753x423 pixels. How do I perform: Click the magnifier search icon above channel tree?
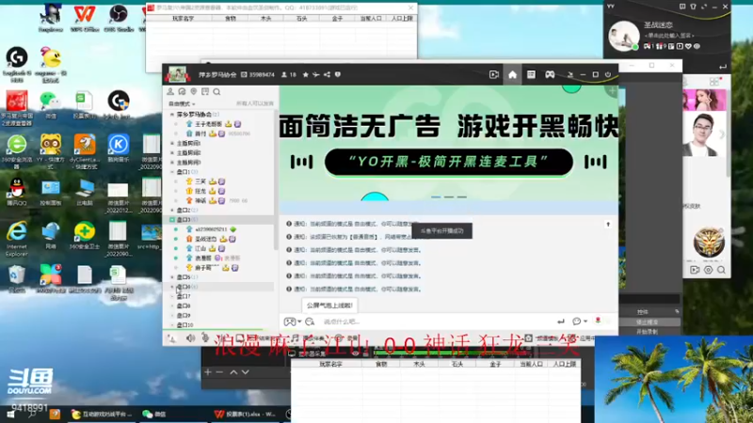point(216,91)
